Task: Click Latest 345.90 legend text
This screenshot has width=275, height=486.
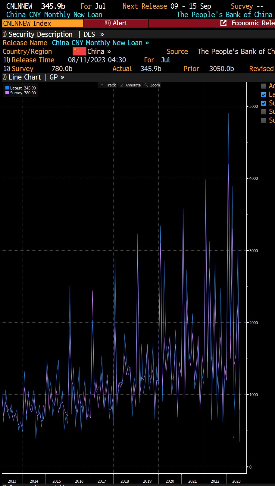Action: (23, 88)
